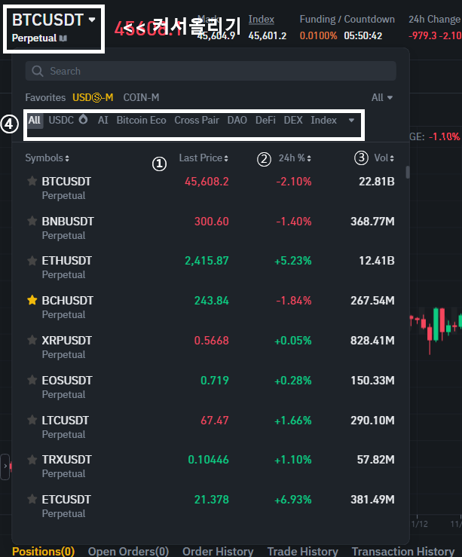The height and width of the screenshot is (557, 462).
Task: Click the search field for symbols
Action: point(210,71)
